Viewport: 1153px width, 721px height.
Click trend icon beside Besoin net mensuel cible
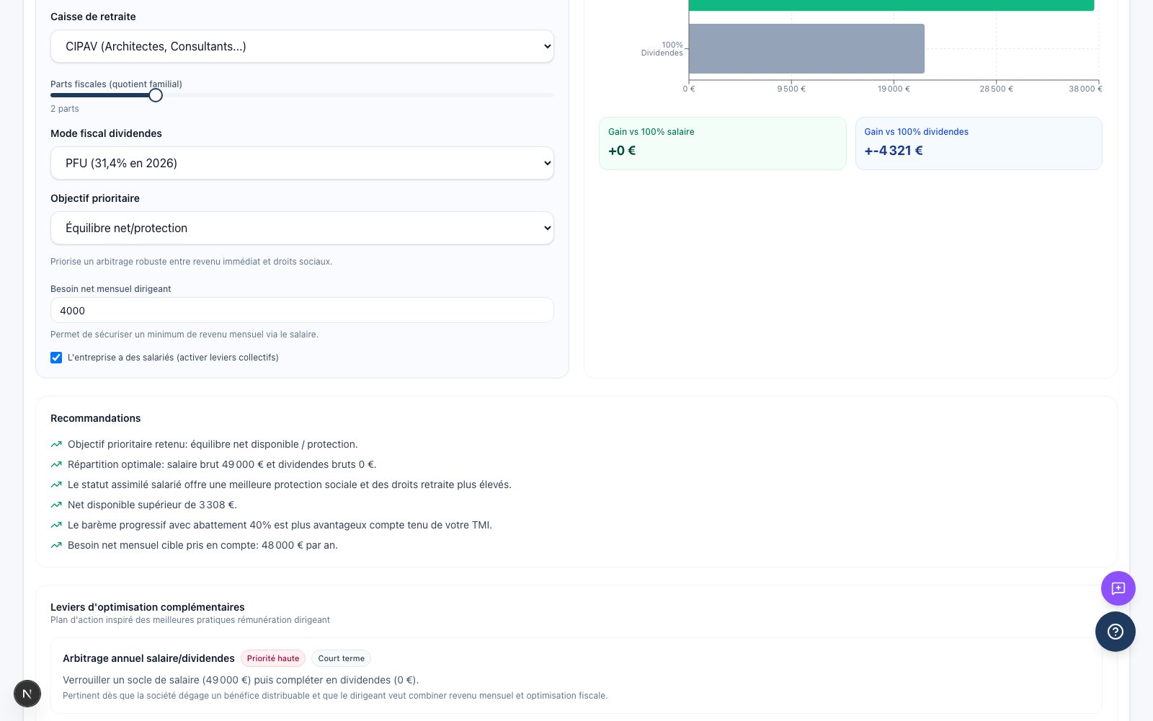click(x=56, y=545)
